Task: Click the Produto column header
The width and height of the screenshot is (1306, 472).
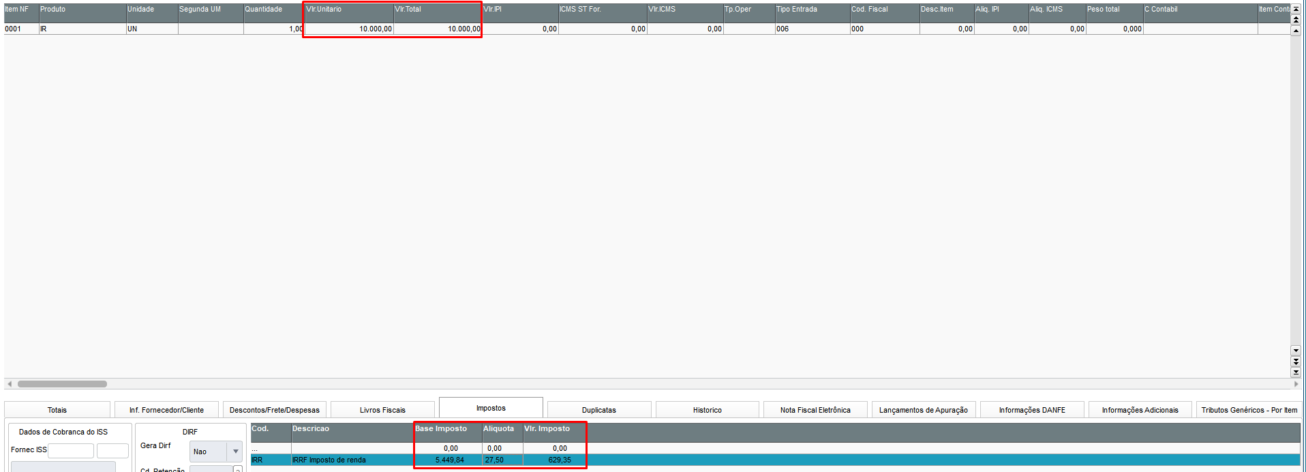Action: pyautogui.click(x=82, y=13)
